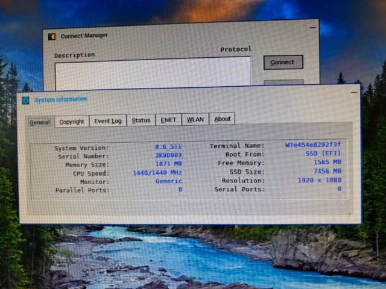Click the Memory Size label
Screen dimensions: 386x289
click(x=87, y=164)
